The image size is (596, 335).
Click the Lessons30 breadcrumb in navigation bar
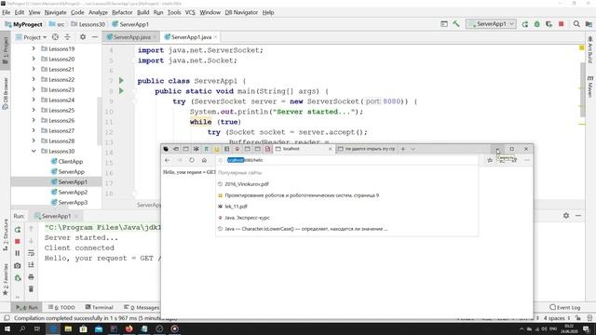88,24
